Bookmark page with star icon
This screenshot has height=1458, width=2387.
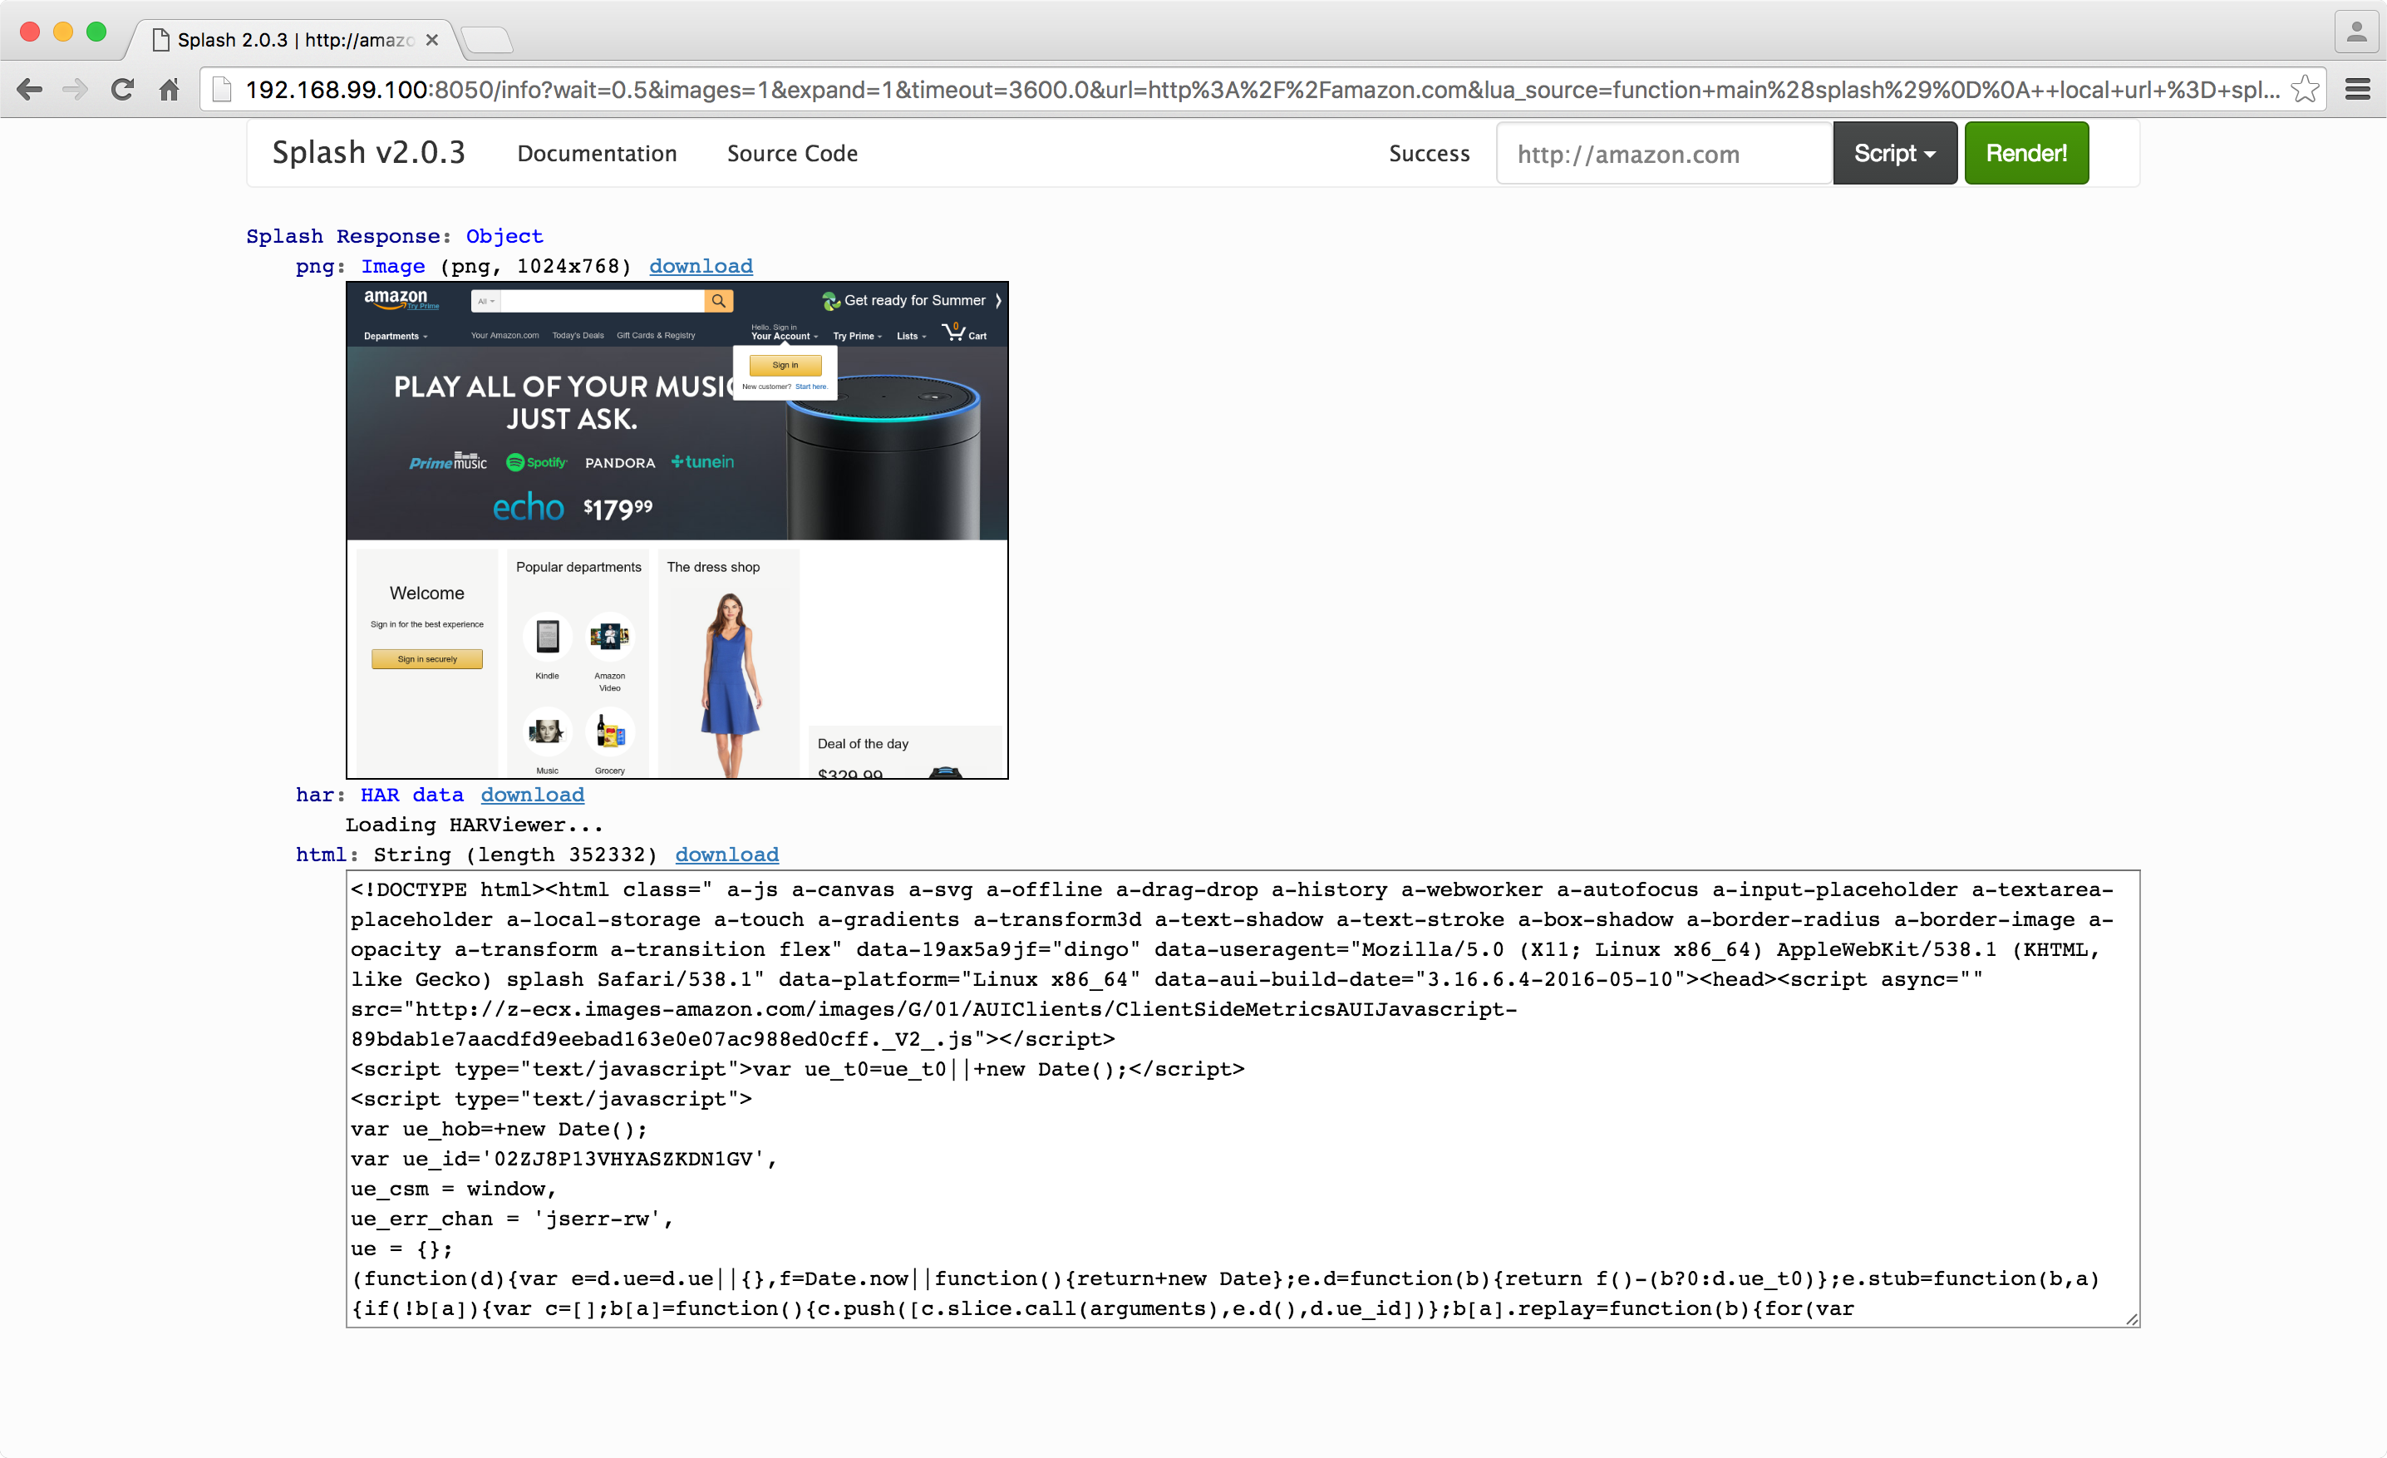click(2305, 90)
